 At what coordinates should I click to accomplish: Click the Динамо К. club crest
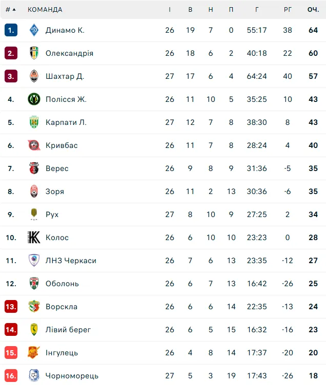pos(34,30)
